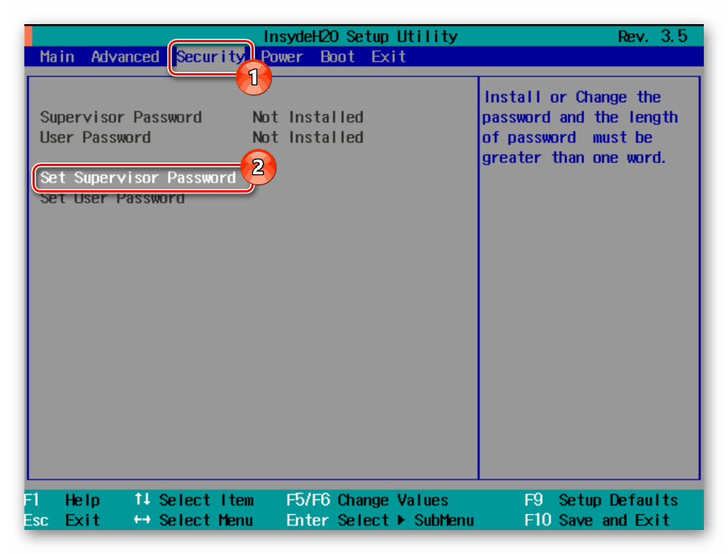Click Supervisor Password Not Installed status
The image size is (728, 554).
[307, 118]
